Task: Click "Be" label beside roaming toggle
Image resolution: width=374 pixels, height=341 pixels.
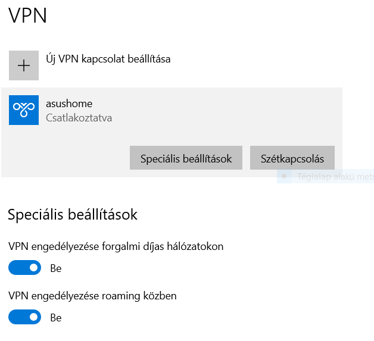Action: (56, 318)
